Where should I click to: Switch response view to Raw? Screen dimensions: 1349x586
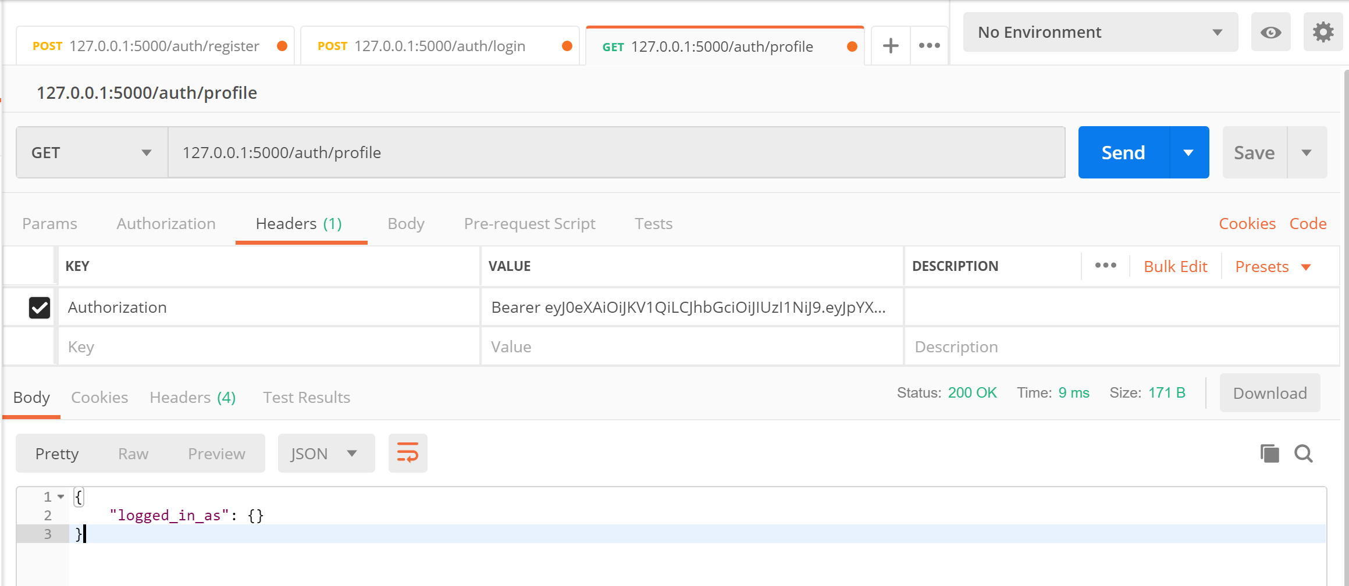point(133,453)
